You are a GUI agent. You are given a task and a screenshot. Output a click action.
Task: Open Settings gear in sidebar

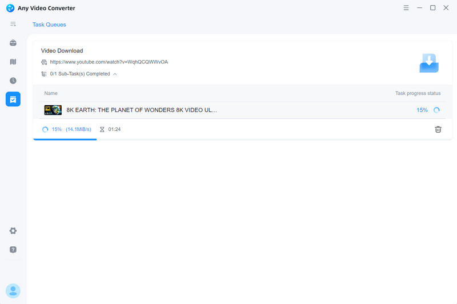tap(13, 231)
